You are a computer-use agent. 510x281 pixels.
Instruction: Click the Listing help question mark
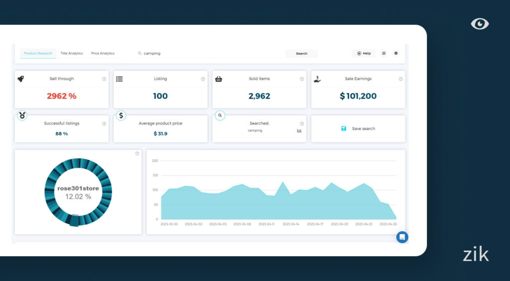point(203,79)
